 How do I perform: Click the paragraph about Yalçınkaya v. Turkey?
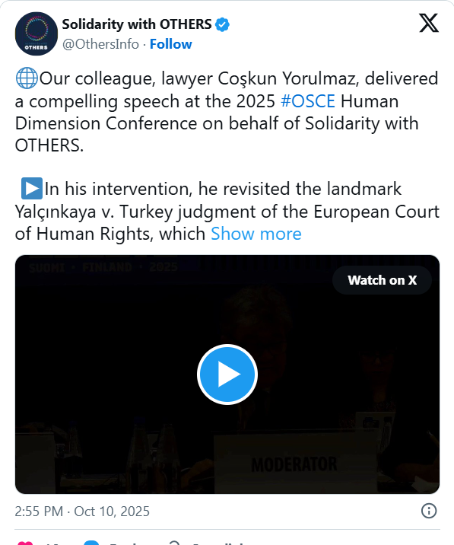point(227,211)
